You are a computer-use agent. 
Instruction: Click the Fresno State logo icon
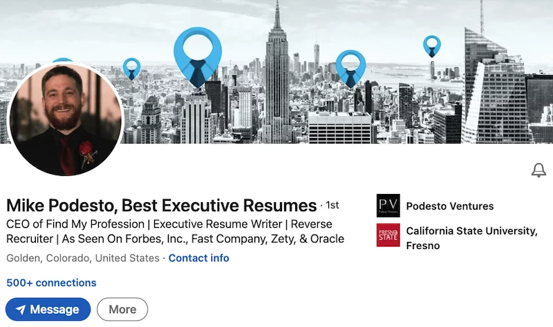click(388, 235)
